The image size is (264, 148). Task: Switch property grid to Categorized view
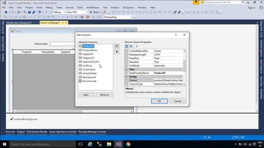point(127,46)
